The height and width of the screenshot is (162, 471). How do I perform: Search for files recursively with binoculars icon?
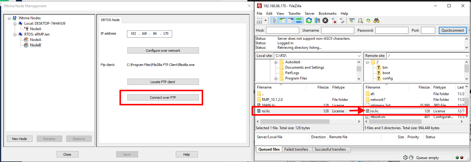pos(376,20)
